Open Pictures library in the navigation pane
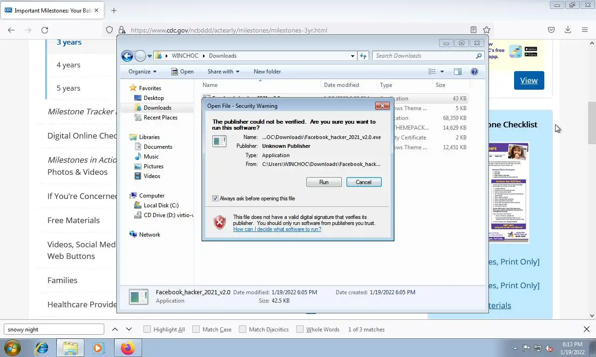Screen dimensions: 596x357 pyautogui.click(x=154, y=166)
